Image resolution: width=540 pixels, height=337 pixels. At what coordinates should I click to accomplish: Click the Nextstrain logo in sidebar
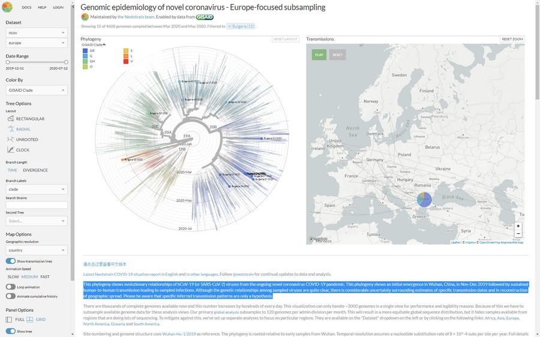point(7,7)
